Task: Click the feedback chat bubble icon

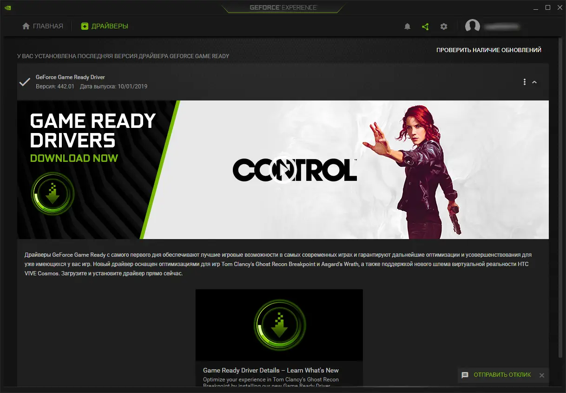Action: tap(465, 375)
